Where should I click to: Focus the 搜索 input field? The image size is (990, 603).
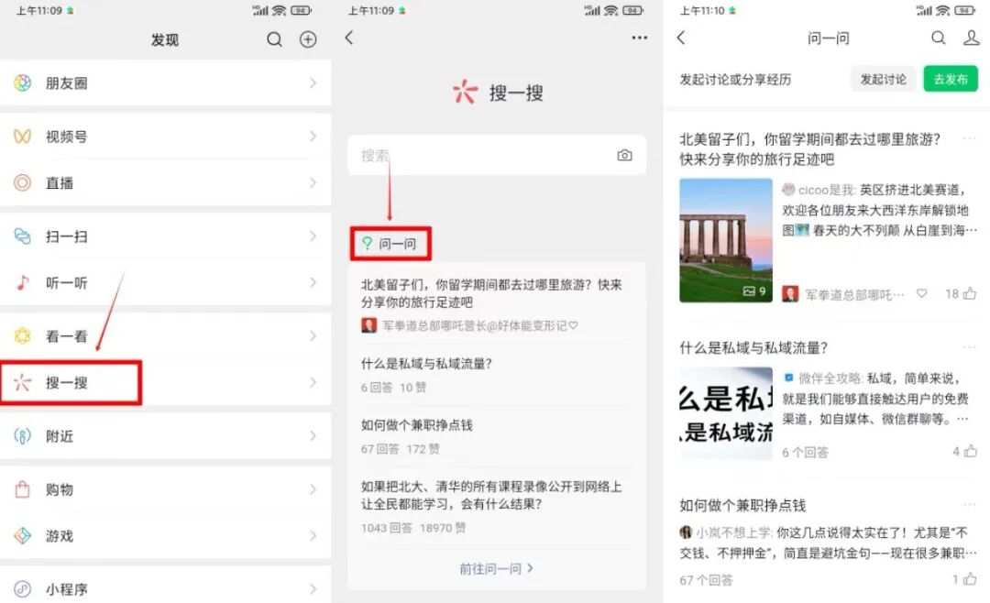(496, 155)
